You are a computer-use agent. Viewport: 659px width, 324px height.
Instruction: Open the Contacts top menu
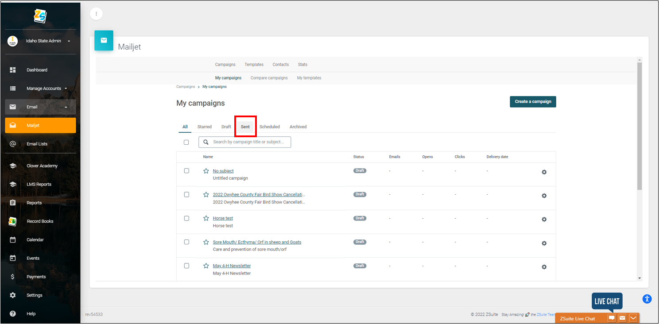[281, 65]
